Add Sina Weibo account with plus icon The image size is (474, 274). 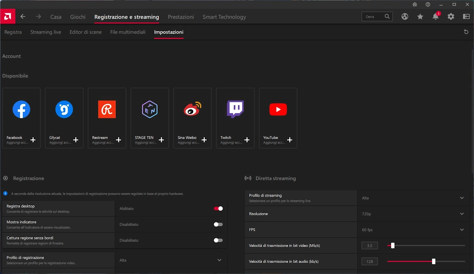click(x=204, y=140)
